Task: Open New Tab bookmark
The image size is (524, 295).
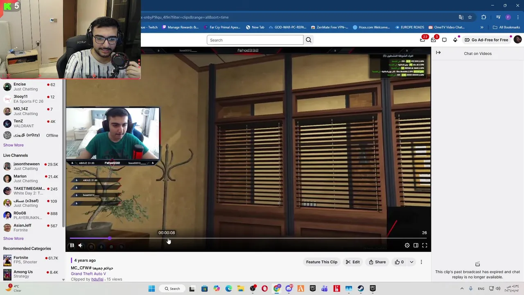Action: pyautogui.click(x=255, y=27)
